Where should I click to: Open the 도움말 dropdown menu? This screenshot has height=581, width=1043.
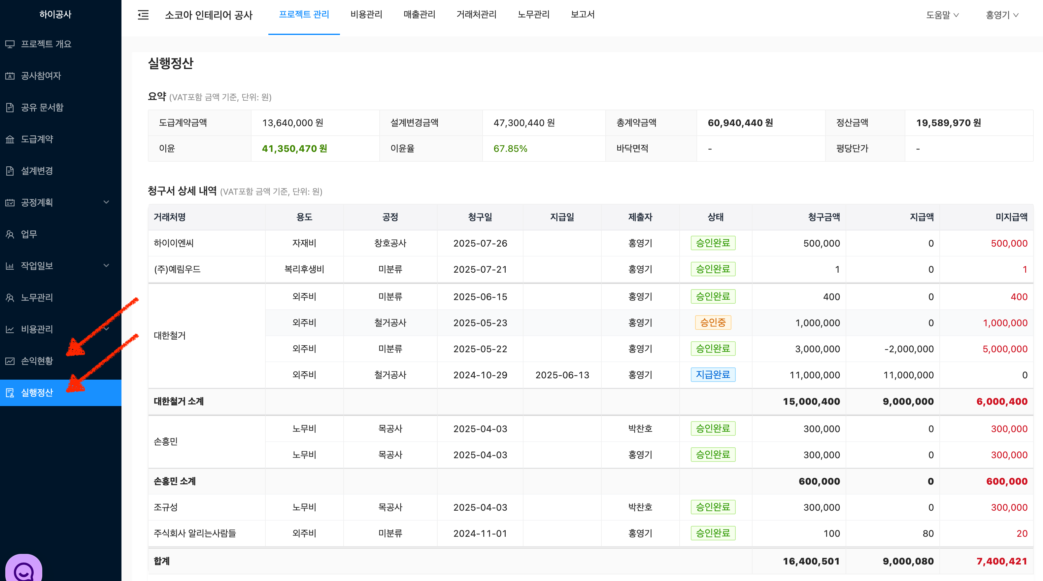(942, 15)
